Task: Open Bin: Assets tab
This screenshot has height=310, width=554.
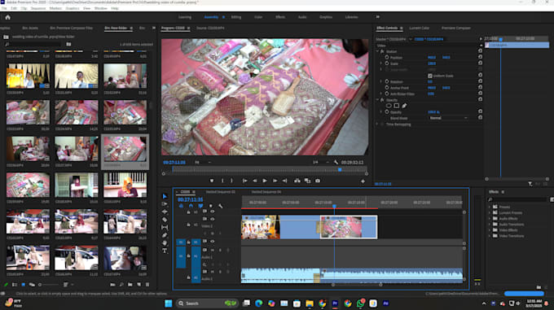Action: [30, 28]
